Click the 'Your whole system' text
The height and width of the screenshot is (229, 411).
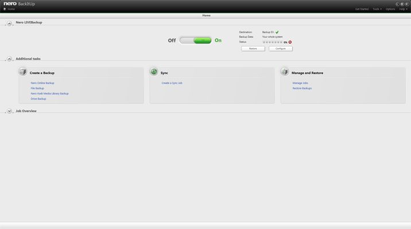click(x=272, y=37)
